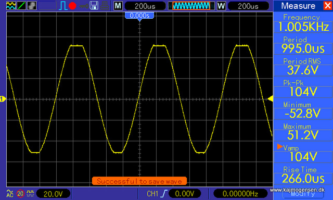Click the waveform memory position overview bar
This screenshot has width=333, height=200.
191,6
